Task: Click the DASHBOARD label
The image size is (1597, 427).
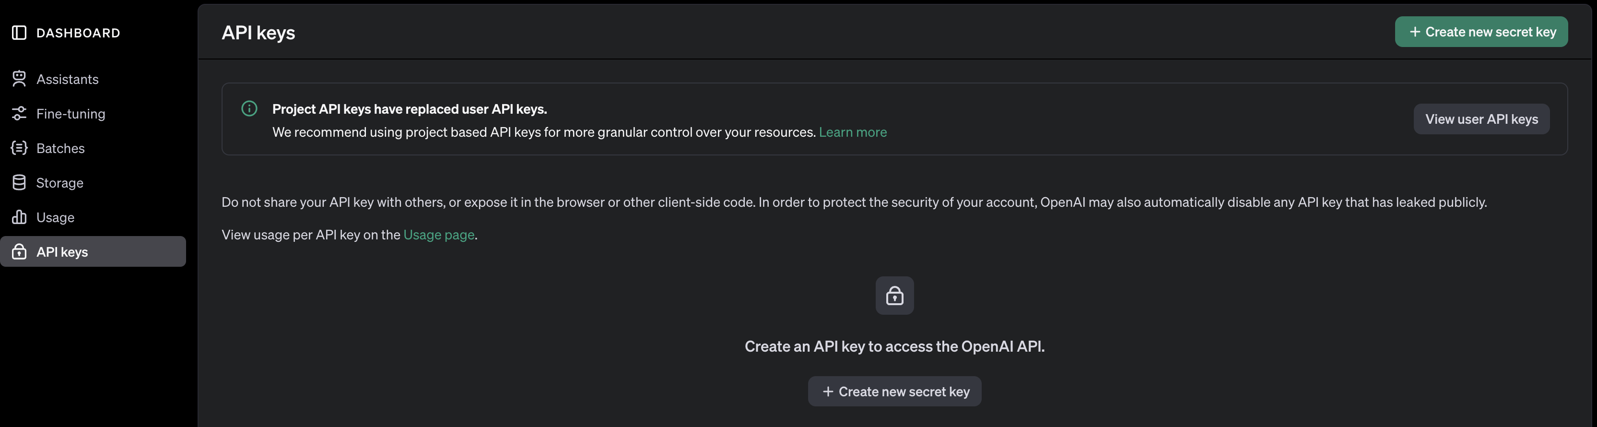Action: tap(78, 33)
